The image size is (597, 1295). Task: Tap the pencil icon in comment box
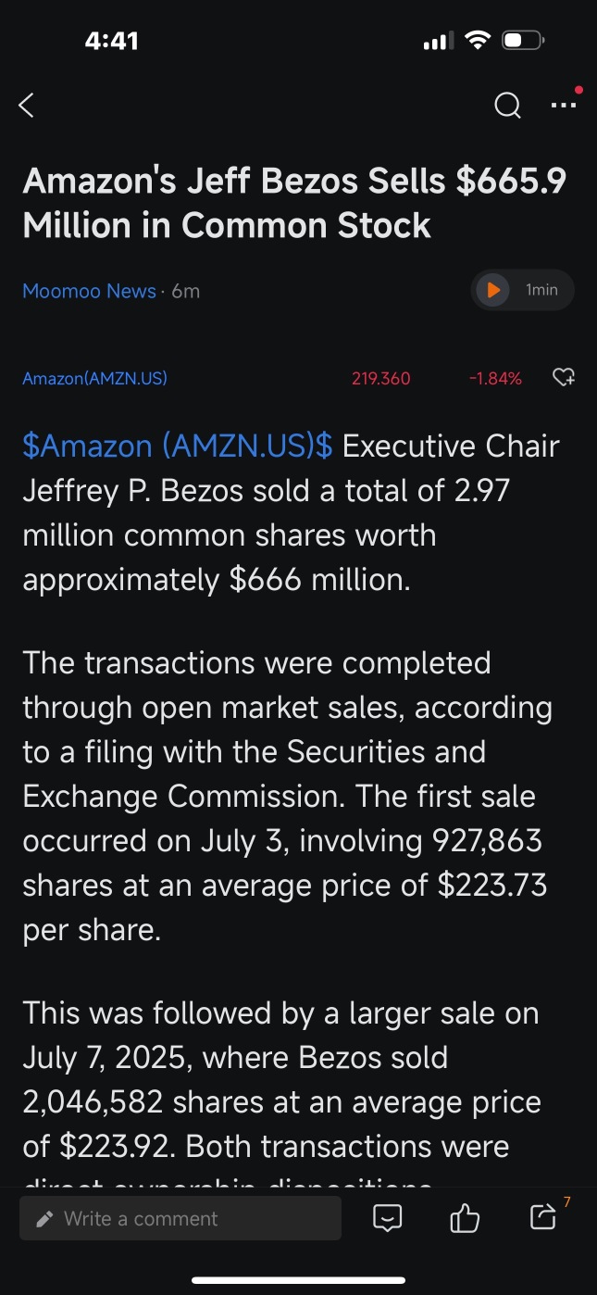(44, 1219)
